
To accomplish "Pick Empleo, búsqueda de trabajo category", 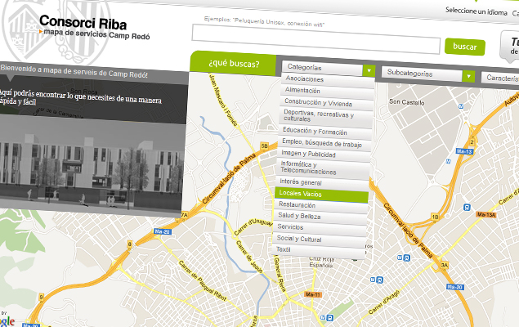I will (324, 143).
